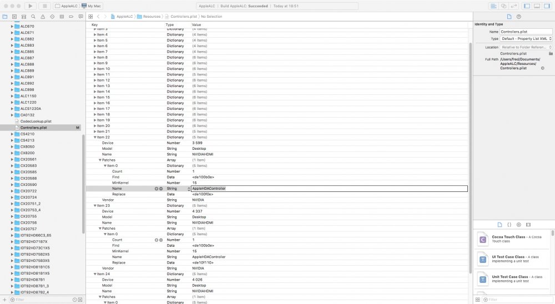The height and width of the screenshot is (304, 555).
Task: Open the Type dropdown for file type
Action: (x=526, y=39)
